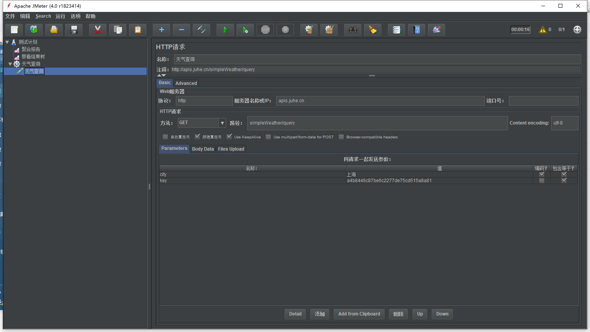Save the test plan with floppy icon

74,30
